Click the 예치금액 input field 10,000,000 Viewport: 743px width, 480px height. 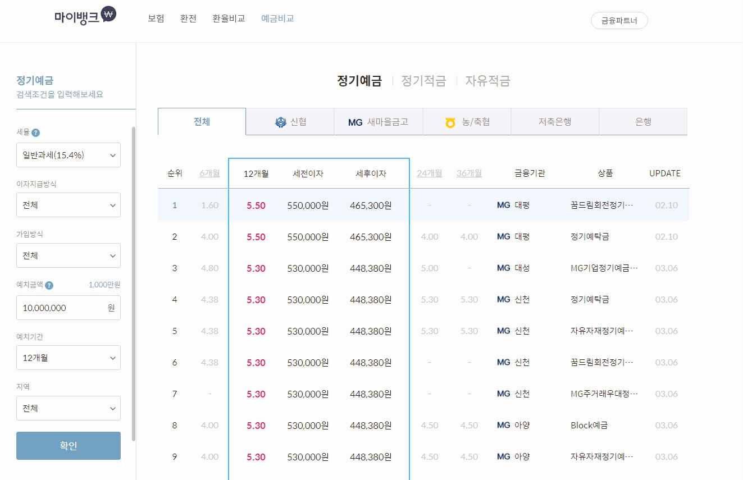[x=69, y=308]
